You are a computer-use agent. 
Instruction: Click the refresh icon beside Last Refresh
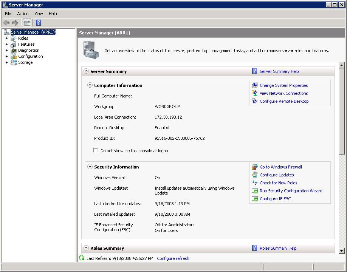tap(81, 258)
